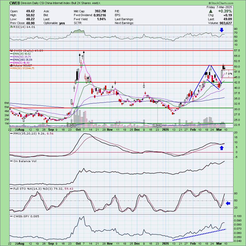Click the percent change '+0.39%'

coord(224,11)
